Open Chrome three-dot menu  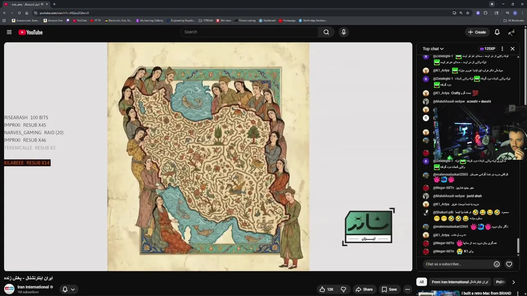(x=522, y=13)
